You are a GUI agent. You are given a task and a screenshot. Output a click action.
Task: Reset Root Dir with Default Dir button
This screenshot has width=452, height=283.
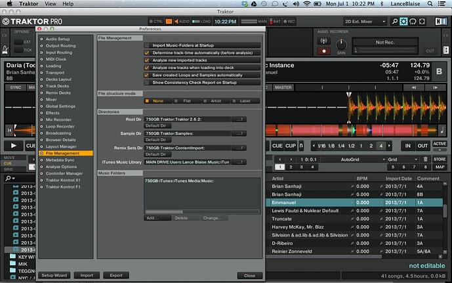(x=157, y=126)
